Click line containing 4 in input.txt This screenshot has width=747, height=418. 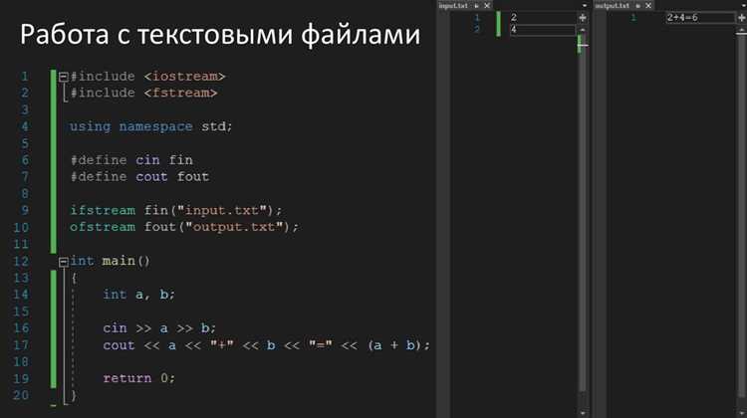pyautogui.click(x=543, y=30)
